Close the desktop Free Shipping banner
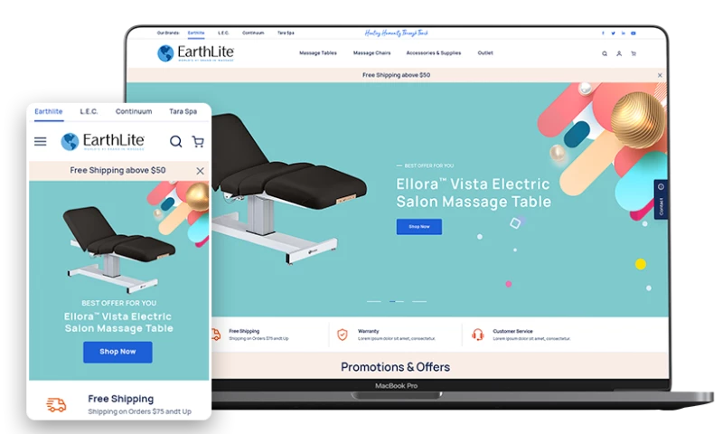The height and width of the screenshot is (434, 723). [660, 75]
